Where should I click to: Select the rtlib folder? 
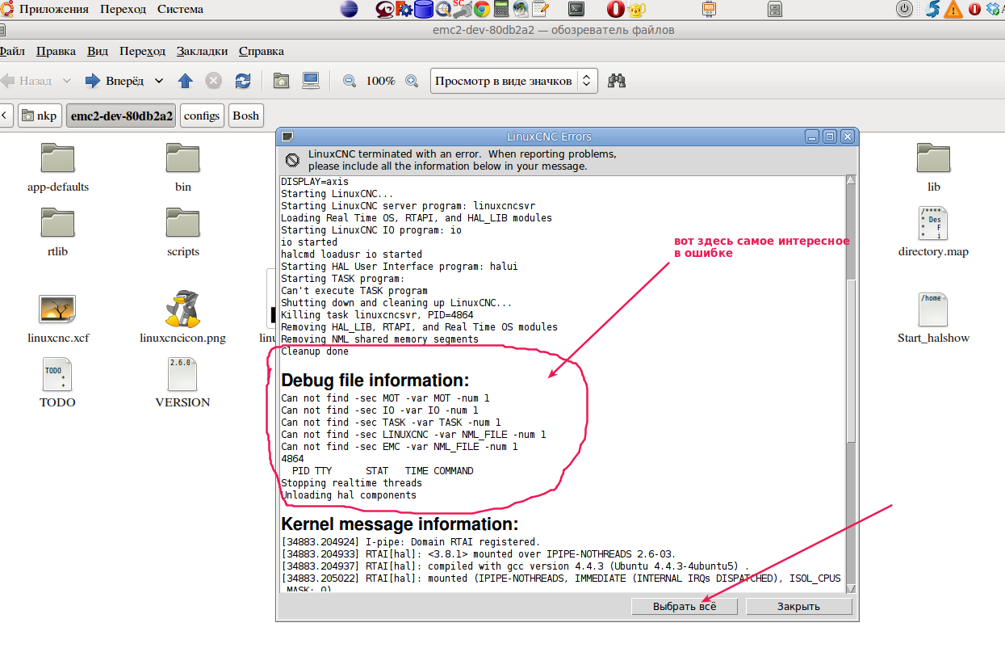[x=57, y=232]
